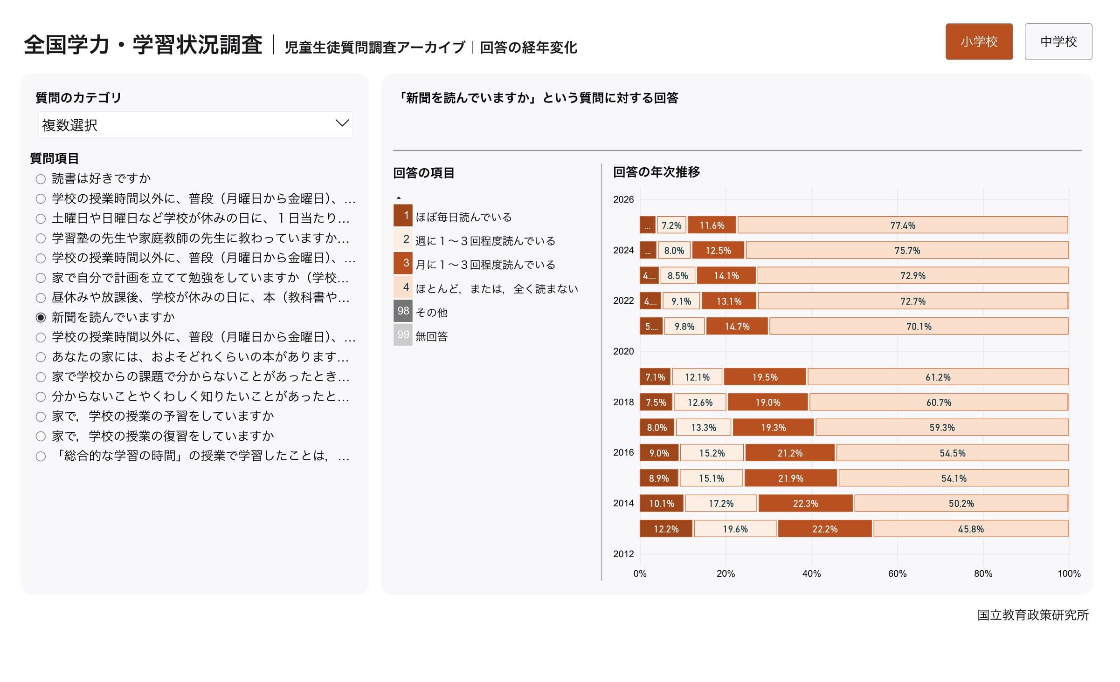
Task: Click small sort triangle above legend
Action: pos(399,198)
